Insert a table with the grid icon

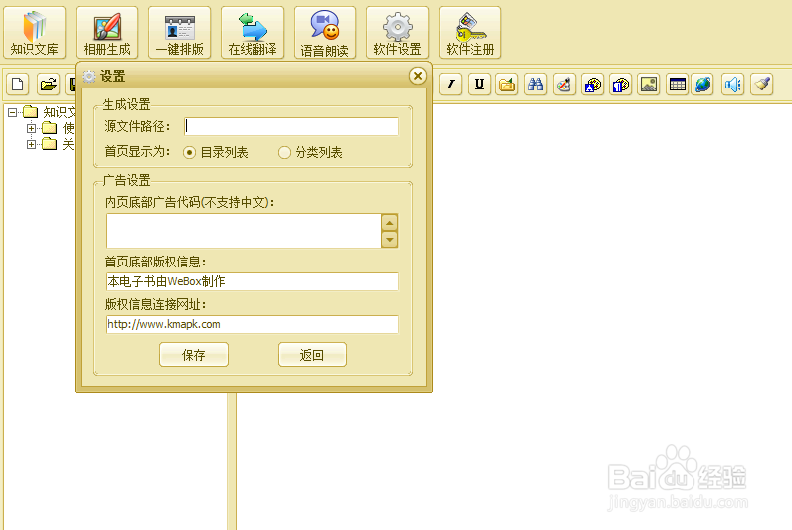click(677, 85)
